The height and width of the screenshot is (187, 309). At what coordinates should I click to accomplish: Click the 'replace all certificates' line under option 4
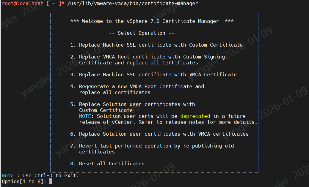115,92
